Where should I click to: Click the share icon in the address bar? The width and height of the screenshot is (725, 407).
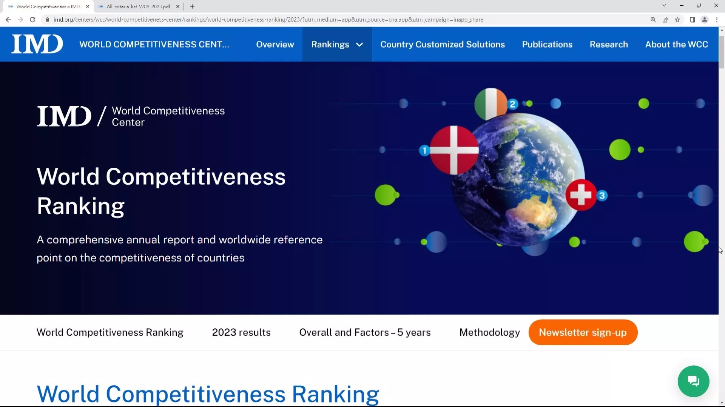point(665,20)
